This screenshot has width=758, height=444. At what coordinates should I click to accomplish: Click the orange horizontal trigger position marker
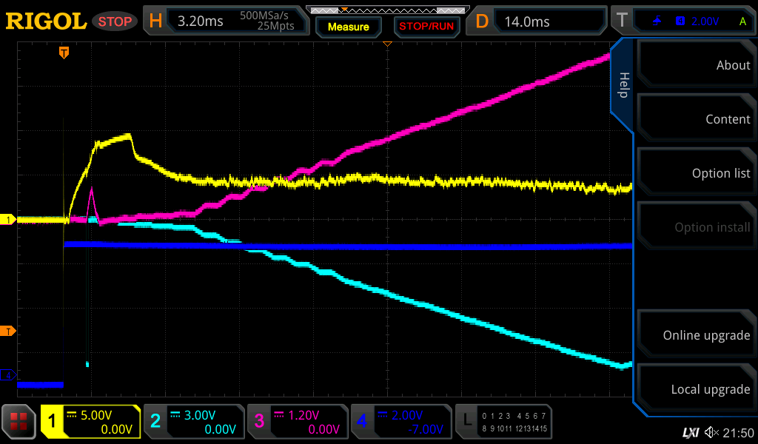tap(64, 53)
